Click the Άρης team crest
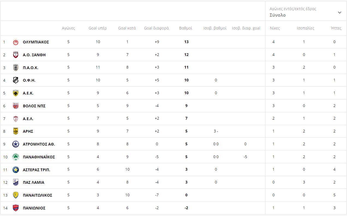This screenshot has width=347, height=216. coord(16,131)
